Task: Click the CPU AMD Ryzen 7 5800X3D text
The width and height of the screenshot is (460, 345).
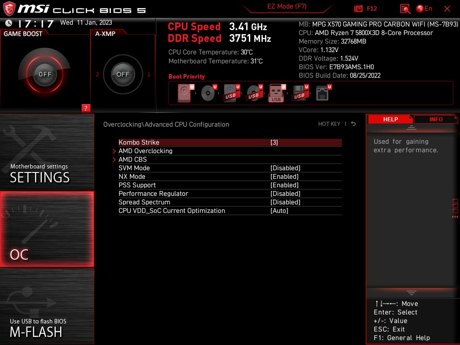Action: pyautogui.click(x=366, y=33)
